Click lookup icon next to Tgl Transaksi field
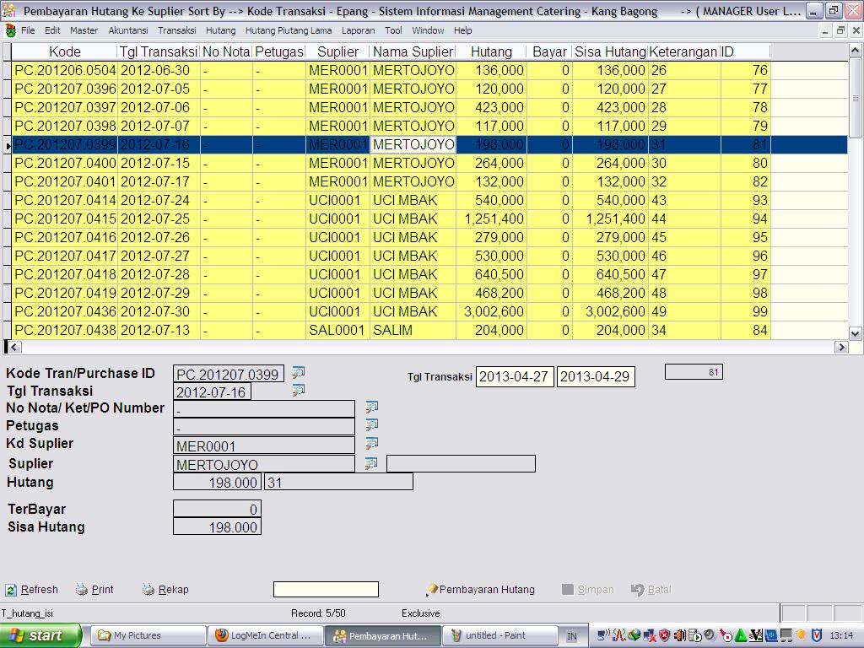 point(298,390)
